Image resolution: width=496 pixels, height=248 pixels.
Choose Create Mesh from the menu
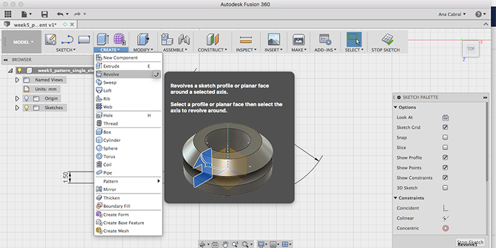click(x=128, y=231)
